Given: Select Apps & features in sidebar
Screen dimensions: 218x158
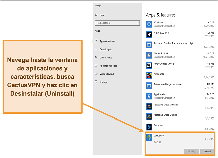Looking at the screenshot, I should [107, 41].
